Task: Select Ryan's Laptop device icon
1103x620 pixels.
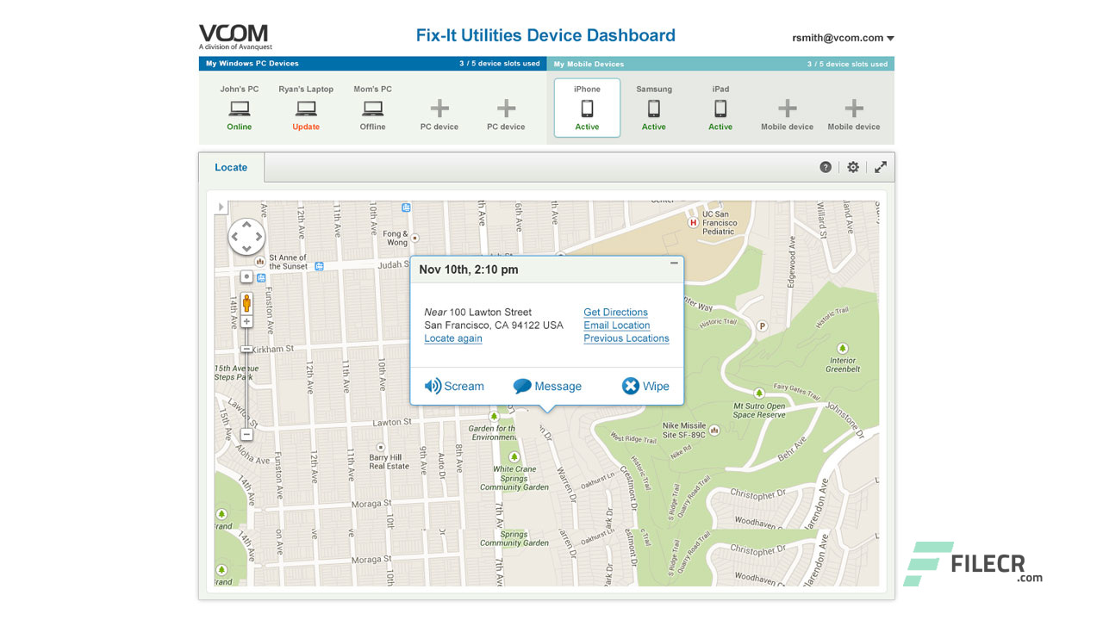Action: [306, 108]
